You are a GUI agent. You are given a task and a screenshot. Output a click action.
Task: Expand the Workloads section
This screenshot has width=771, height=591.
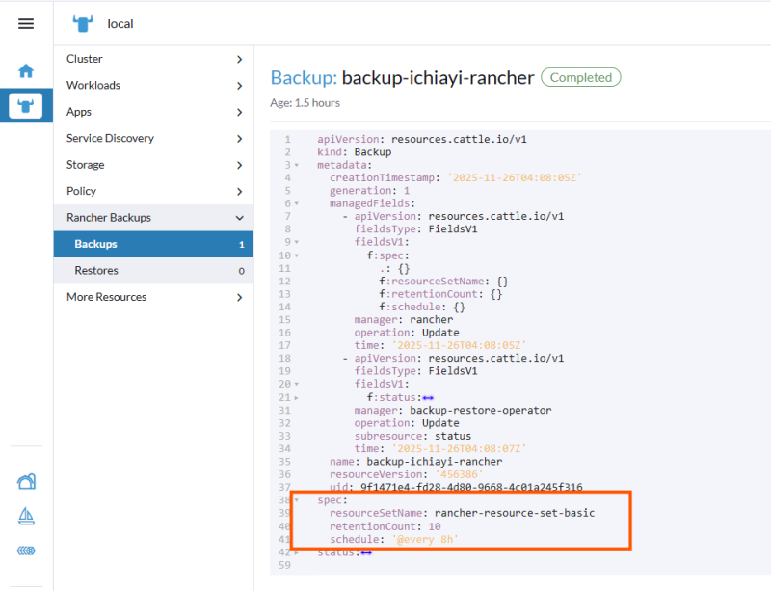click(153, 86)
